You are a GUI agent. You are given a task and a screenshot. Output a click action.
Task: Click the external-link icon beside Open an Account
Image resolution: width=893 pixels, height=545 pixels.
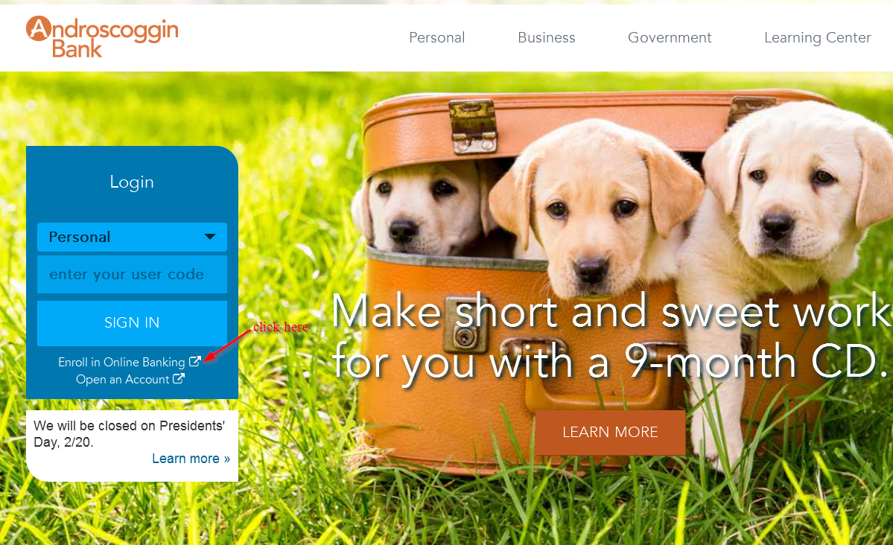178,378
